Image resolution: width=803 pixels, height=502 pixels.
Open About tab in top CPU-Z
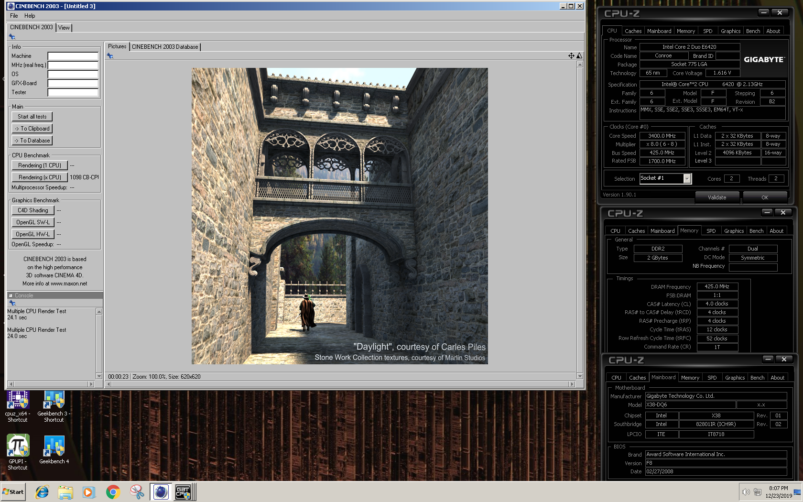773,31
